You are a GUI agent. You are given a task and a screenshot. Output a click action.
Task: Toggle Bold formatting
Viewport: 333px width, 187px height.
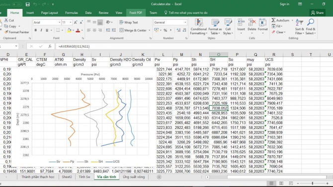coord(36,30)
